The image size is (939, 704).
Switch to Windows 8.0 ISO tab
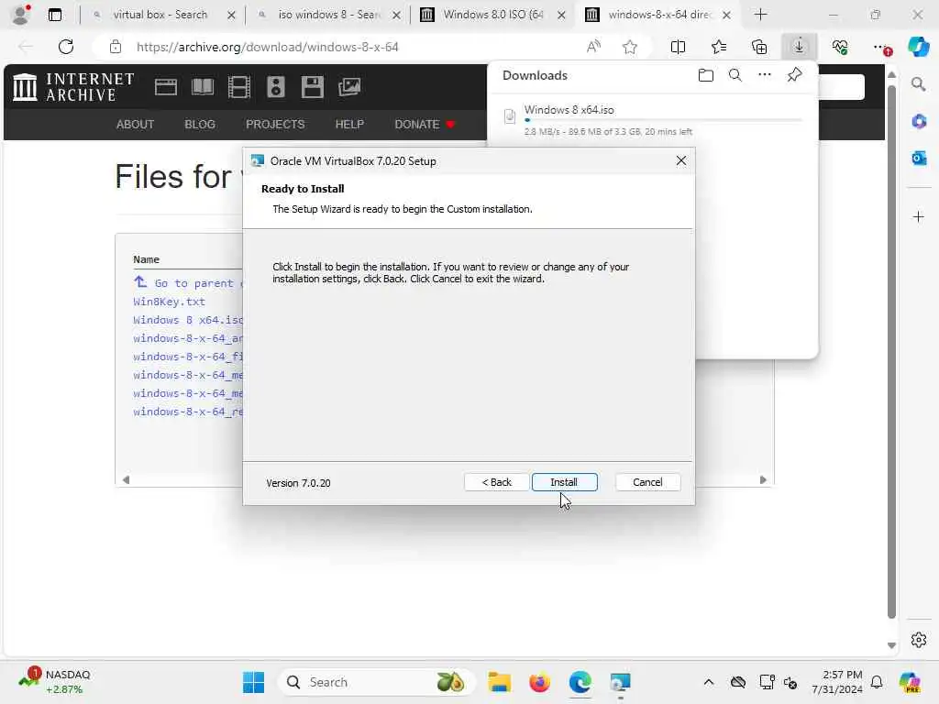493,15
